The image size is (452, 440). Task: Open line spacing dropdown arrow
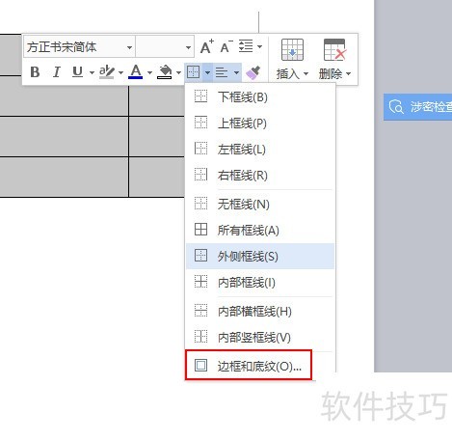(260, 46)
